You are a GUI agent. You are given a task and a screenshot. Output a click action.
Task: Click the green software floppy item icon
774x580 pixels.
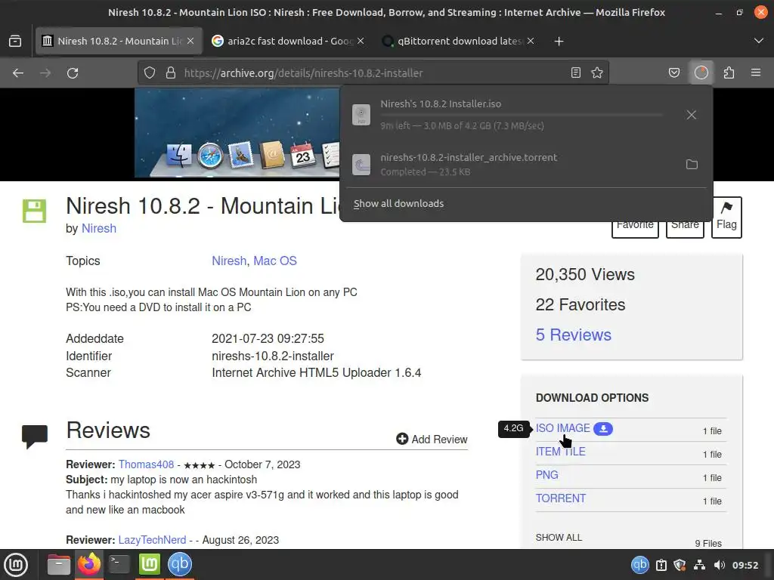point(34,211)
